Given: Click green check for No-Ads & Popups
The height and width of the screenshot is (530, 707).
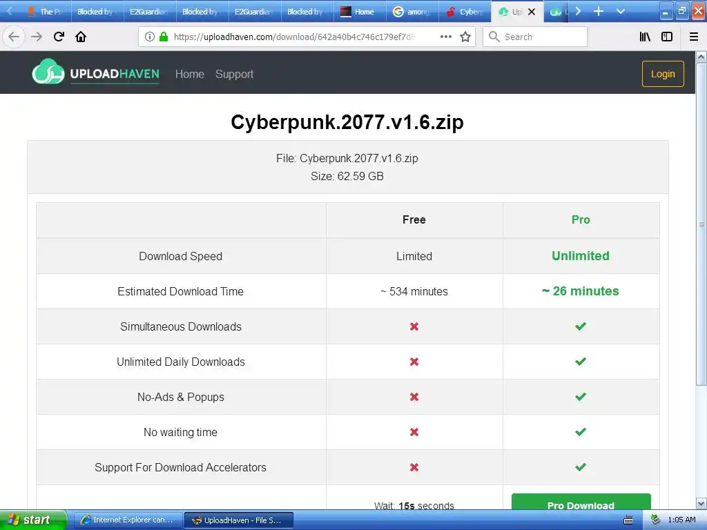Looking at the screenshot, I should [581, 397].
